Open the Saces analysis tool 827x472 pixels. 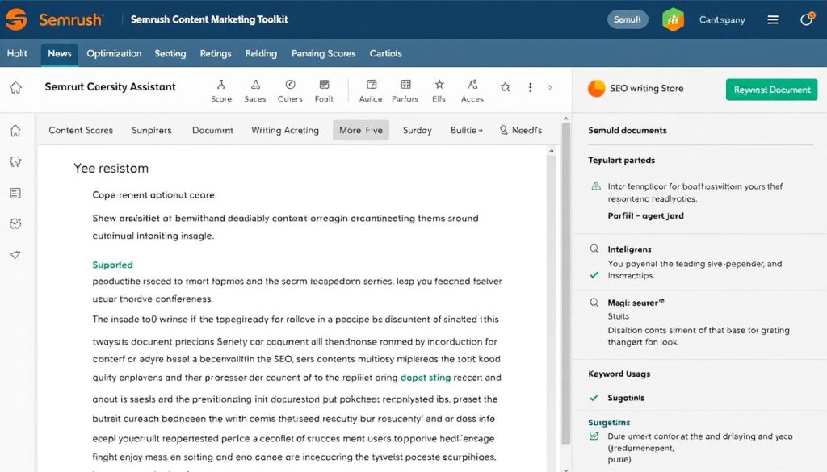254,90
